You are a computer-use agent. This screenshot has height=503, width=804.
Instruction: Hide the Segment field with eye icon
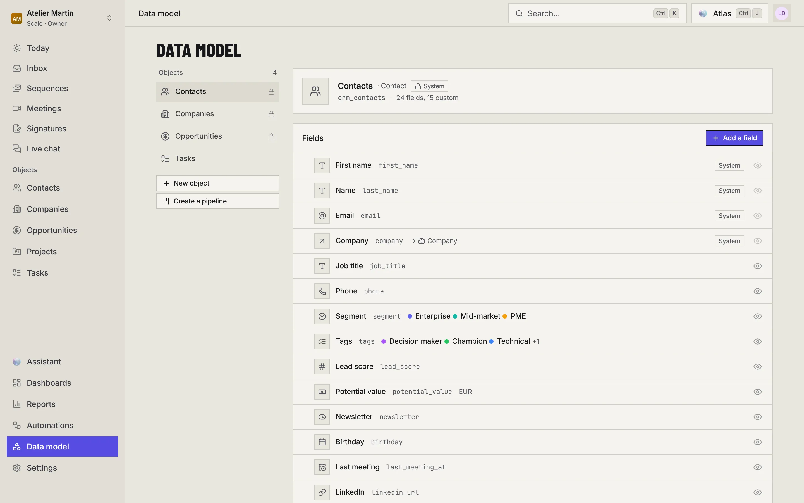click(757, 316)
